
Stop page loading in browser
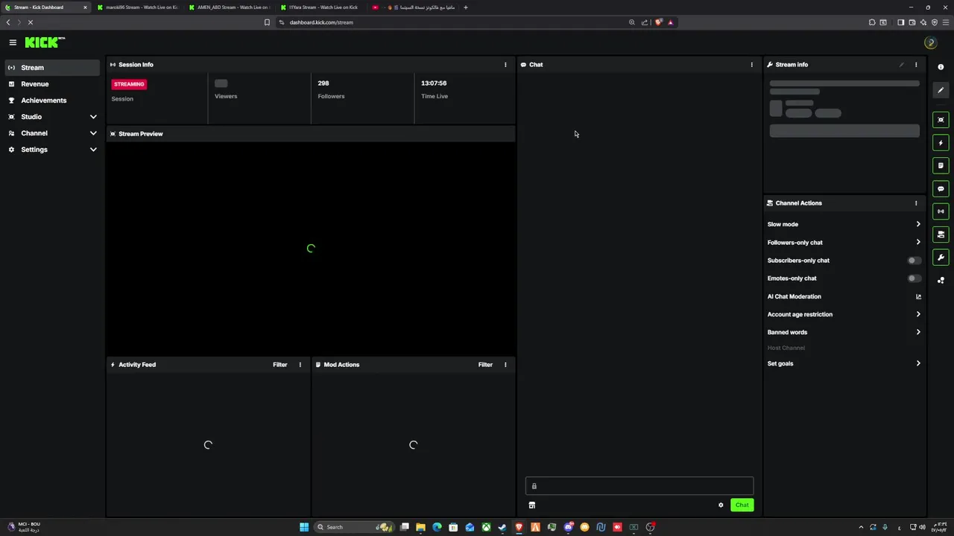[31, 22]
